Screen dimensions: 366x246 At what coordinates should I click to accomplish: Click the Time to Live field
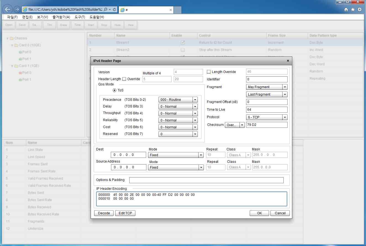pyautogui.click(x=267, y=110)
